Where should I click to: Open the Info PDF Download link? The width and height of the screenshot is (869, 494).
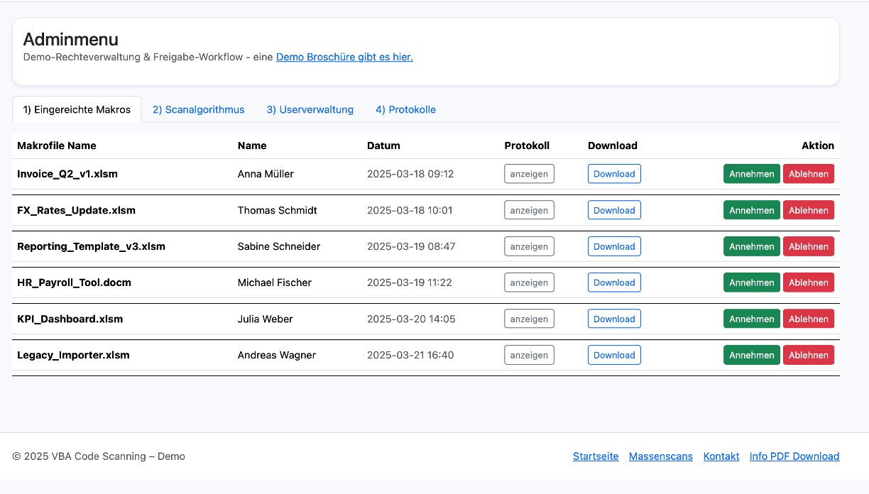(794, 456)
